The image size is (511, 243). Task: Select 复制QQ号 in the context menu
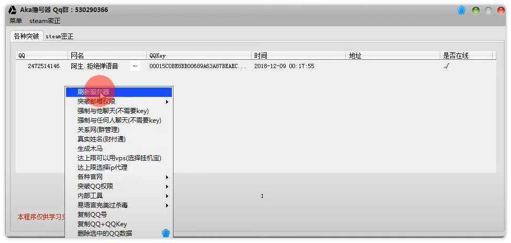(x=92, y=215)
